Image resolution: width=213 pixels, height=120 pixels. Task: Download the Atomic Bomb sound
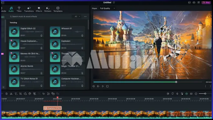[x=42, y=73]
